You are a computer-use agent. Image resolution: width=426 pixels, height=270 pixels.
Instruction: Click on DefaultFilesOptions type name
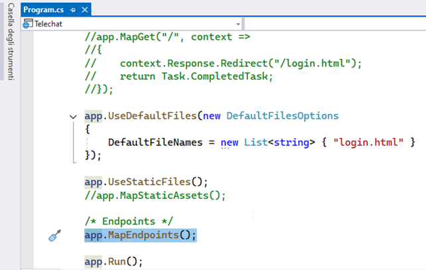pos(282,115)
